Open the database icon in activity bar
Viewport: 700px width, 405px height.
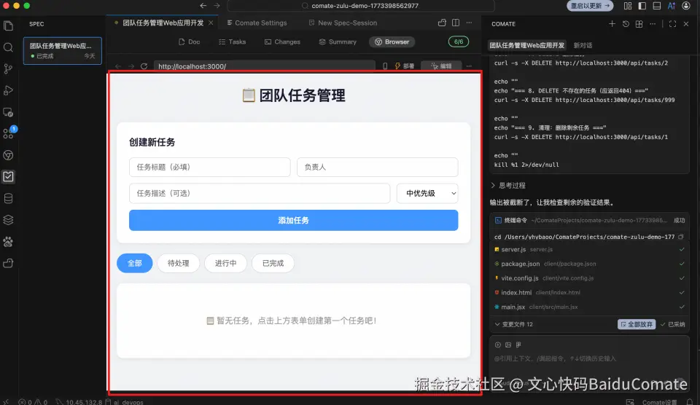(8, 198)
